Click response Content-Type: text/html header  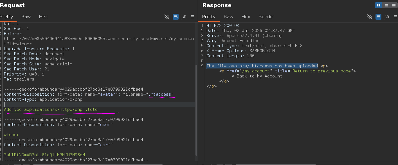coord(255,46)
